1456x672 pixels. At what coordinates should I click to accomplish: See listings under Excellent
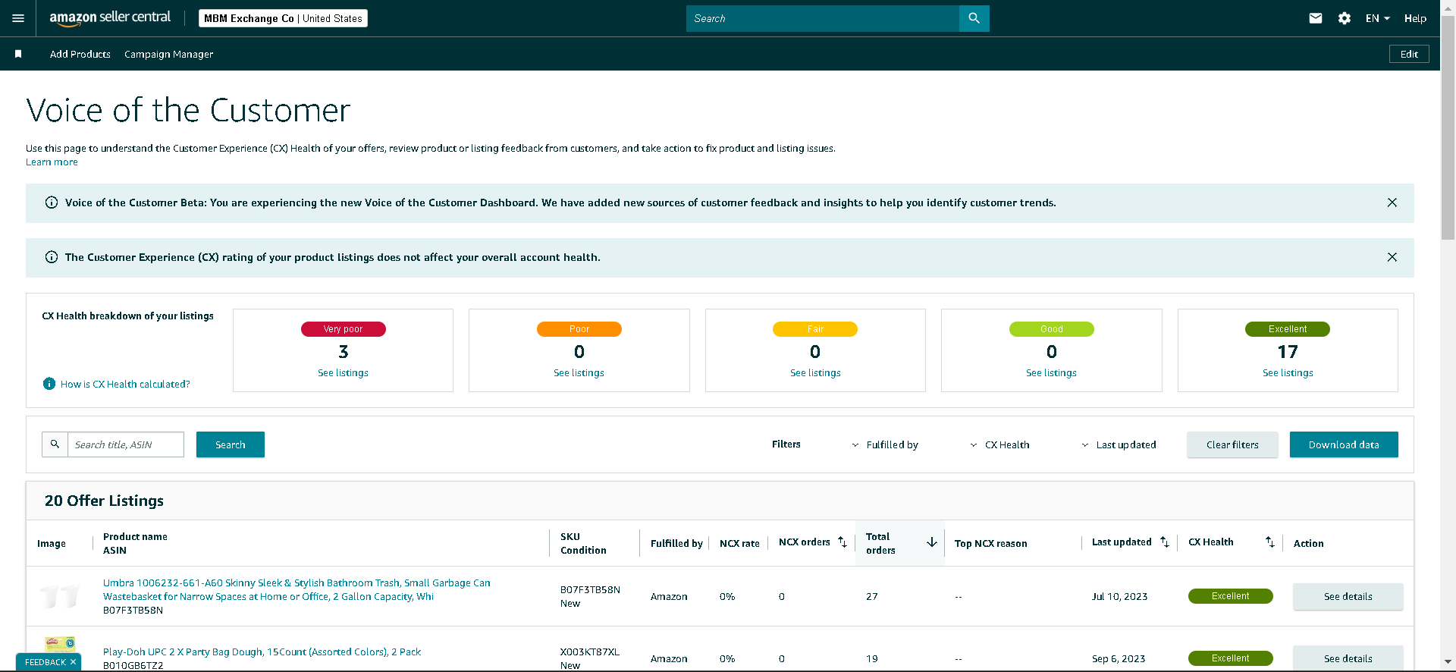[x=1288, y=372]
